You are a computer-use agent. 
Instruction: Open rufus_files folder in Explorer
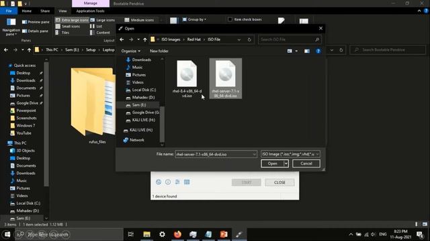(x=93, y=106)
